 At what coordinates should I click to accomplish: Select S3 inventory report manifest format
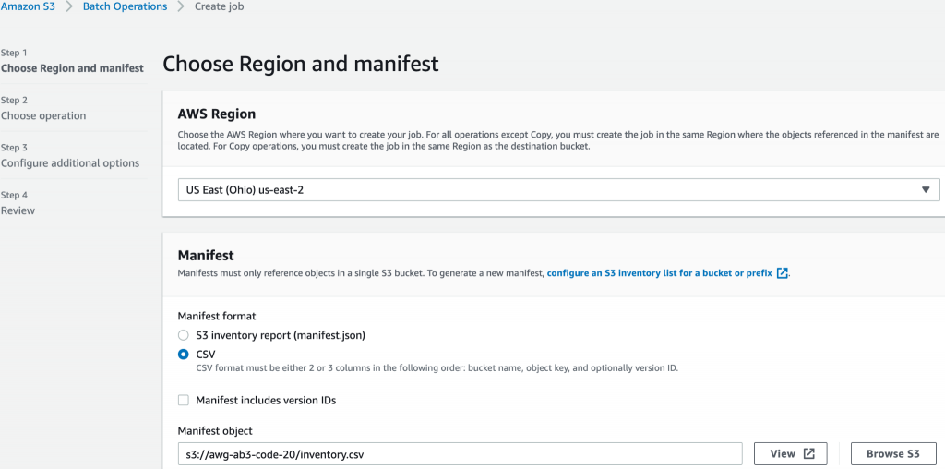coord(184,335)
